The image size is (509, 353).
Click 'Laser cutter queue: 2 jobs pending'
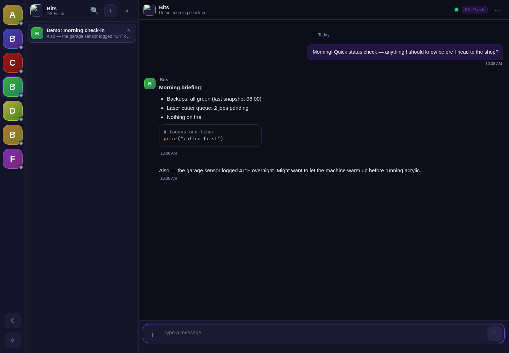point(207,108)
